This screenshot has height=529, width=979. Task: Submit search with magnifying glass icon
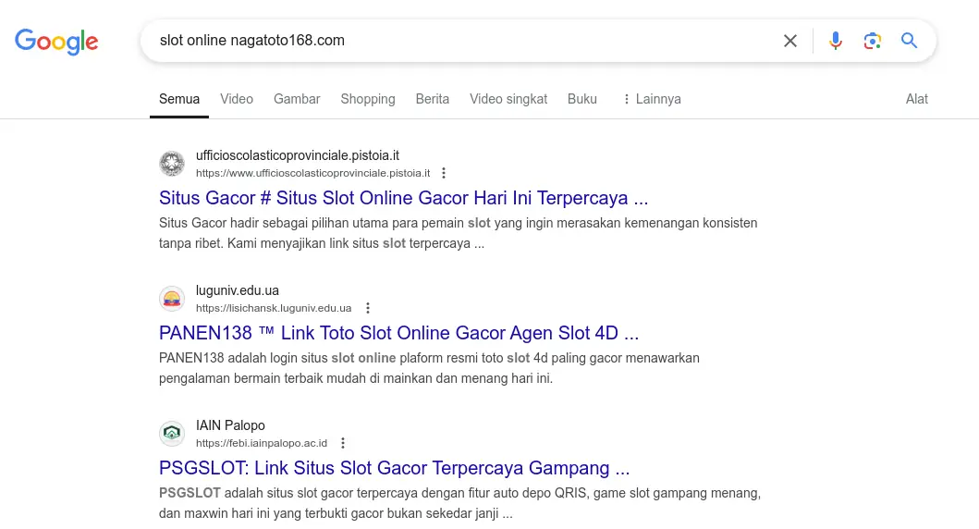point(909,41)
